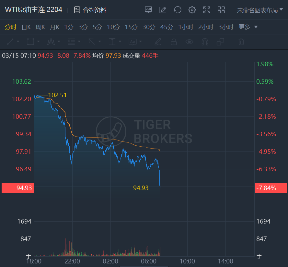The height and width of the screenshot is (267, 288).
Task: Select the drawing brush pen tool
Action: click(158, 42)
